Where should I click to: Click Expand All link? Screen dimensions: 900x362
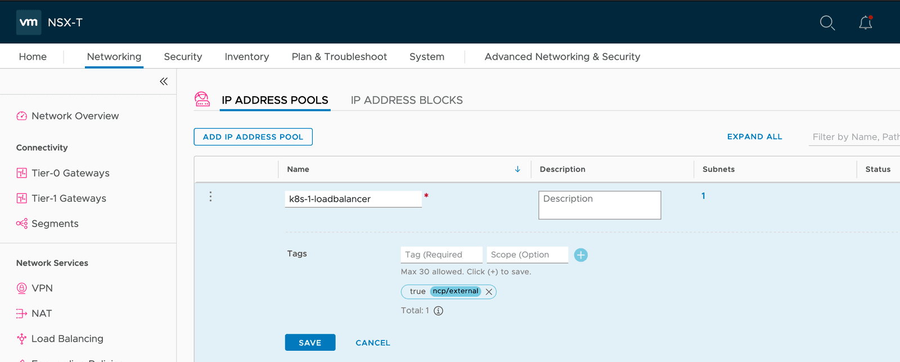[x=754, y=137]
